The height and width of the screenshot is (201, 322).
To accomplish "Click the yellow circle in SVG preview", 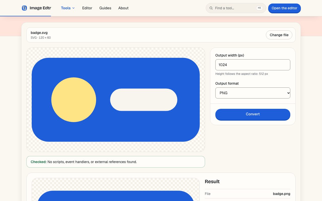I will 74,100.
